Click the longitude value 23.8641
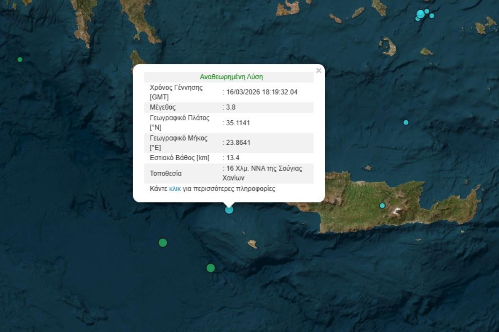 tap(238, 143)
